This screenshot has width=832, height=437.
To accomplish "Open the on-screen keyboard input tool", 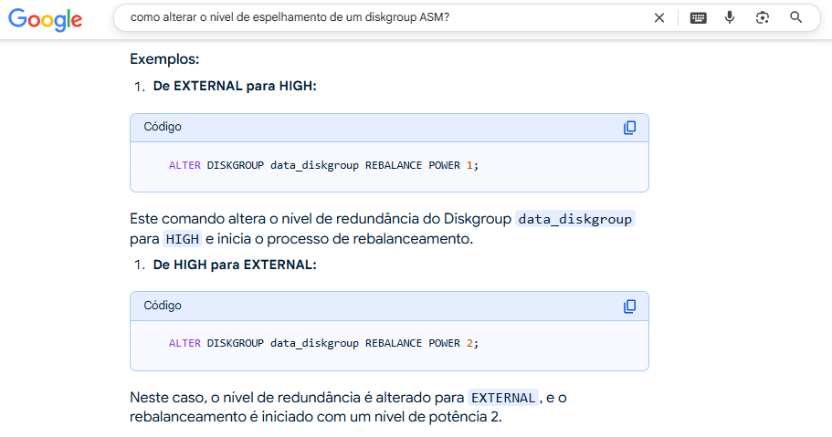I will point(698,17).
